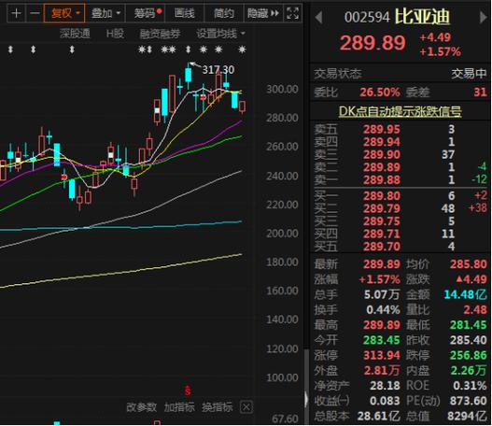Screen dimensions: 492x426
Task: Click the 画线 drawing tool button
Action: (185, 13)
